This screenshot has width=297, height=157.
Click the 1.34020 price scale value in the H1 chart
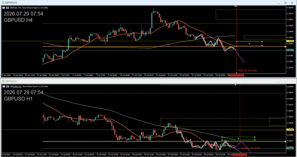[x=290, y=111]
